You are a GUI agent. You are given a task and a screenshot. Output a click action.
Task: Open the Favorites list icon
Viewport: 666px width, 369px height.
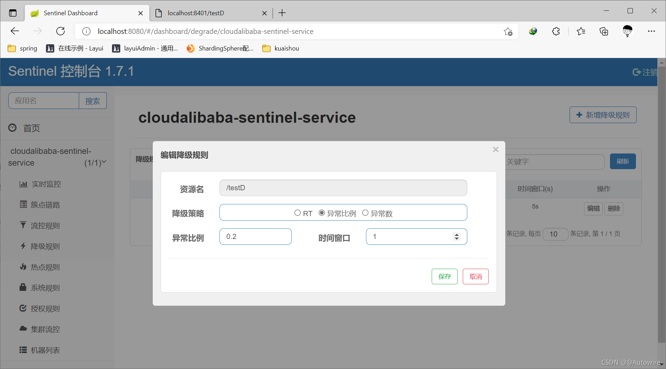click(x=581, y=31)
